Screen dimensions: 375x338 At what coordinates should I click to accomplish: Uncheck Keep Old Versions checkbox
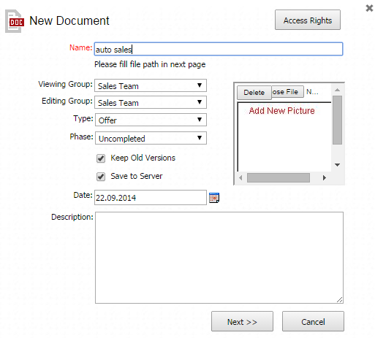coord(101,158)
